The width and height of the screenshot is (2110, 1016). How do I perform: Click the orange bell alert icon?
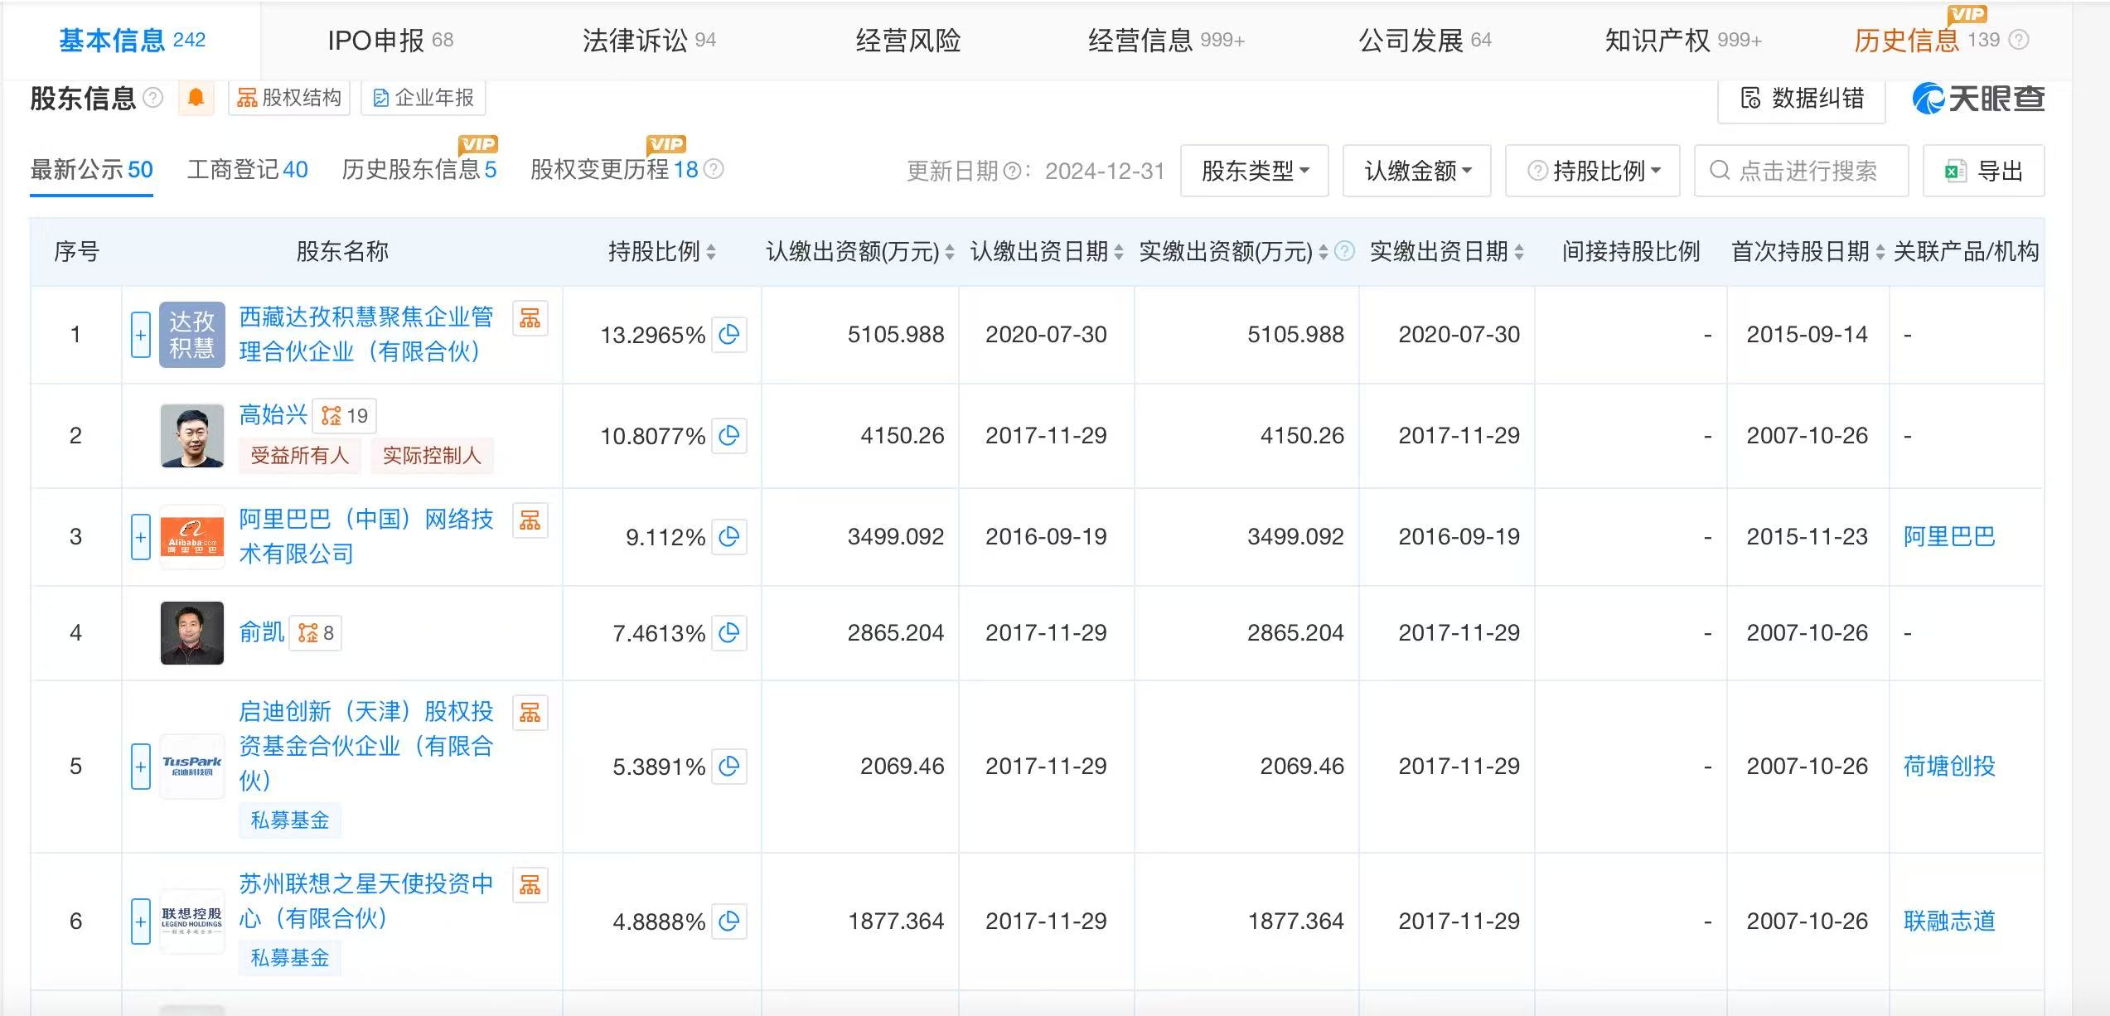(x=196, y=98)
